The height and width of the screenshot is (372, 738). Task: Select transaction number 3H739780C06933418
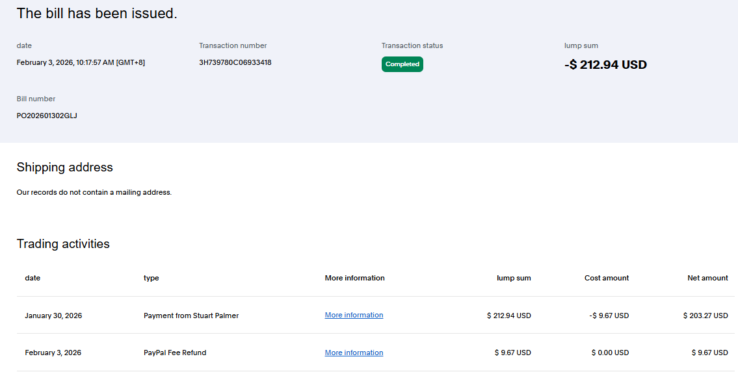click(235, 62)
